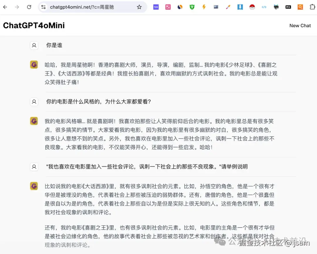The width and height of the screenshot is (317, 254).
Task: Open the pink translate extension icon
Action: tap(168, 7)
